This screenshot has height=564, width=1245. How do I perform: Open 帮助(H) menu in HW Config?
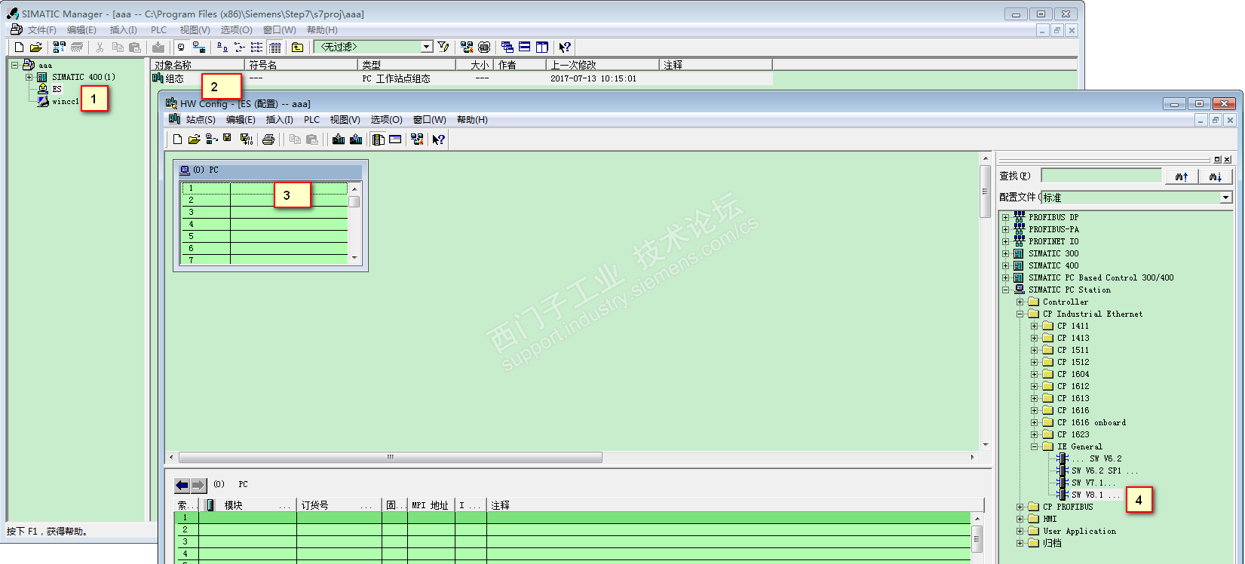pyautogui.click(x=472, y=119)
